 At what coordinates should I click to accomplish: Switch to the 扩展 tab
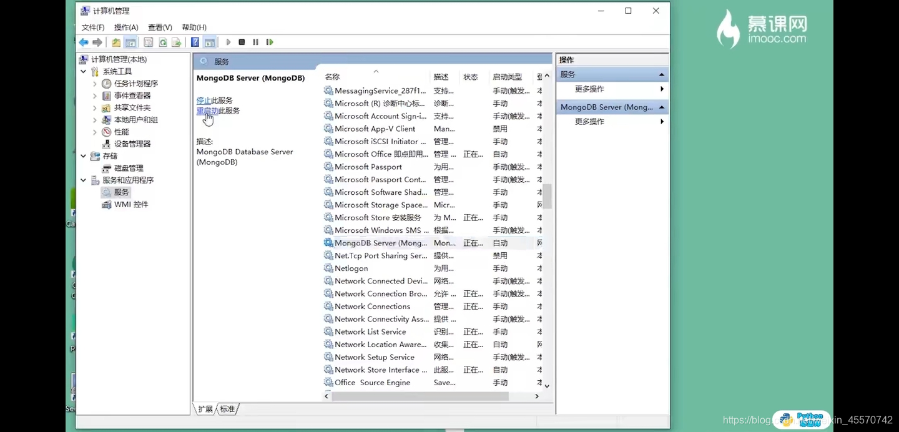click(205, 409)
